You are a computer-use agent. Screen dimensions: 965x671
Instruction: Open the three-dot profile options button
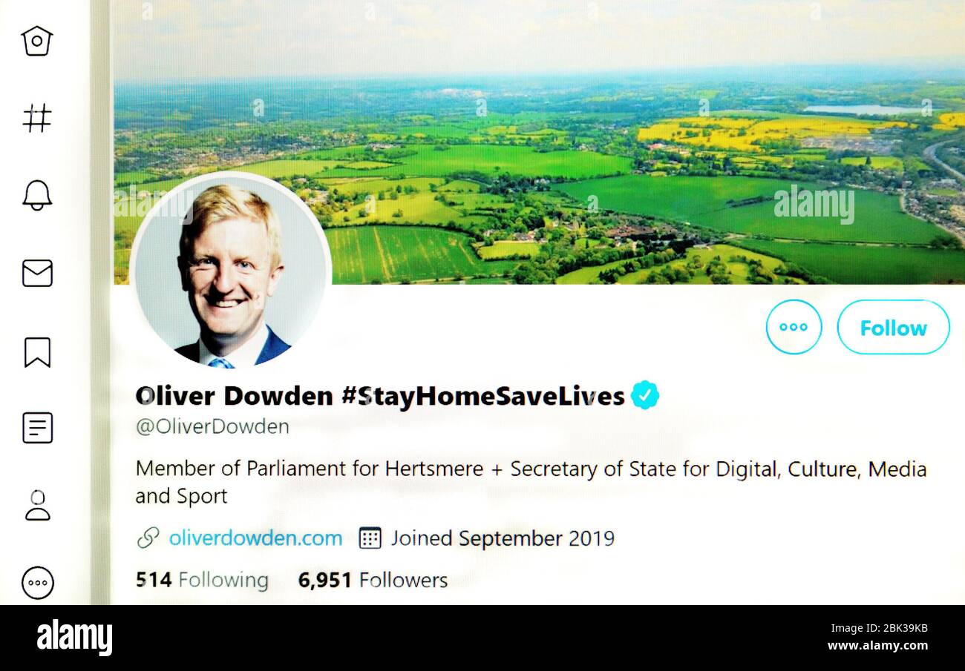coord(794,327)
